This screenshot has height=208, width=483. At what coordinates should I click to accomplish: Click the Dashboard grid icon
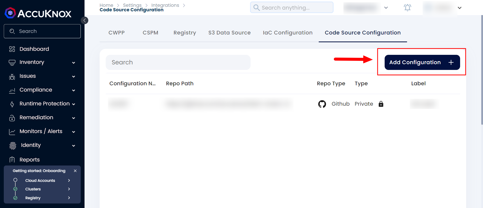coord(12,49)
